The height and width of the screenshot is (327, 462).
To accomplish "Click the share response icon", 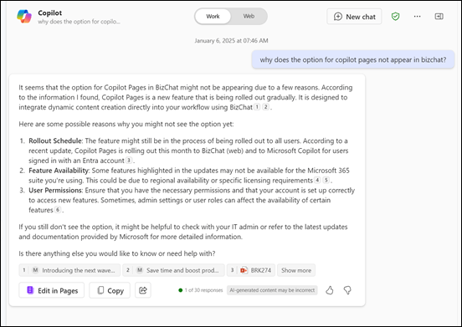I will 143,290.
